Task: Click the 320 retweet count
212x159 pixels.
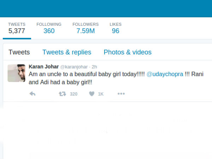Action: click(73, 94)
